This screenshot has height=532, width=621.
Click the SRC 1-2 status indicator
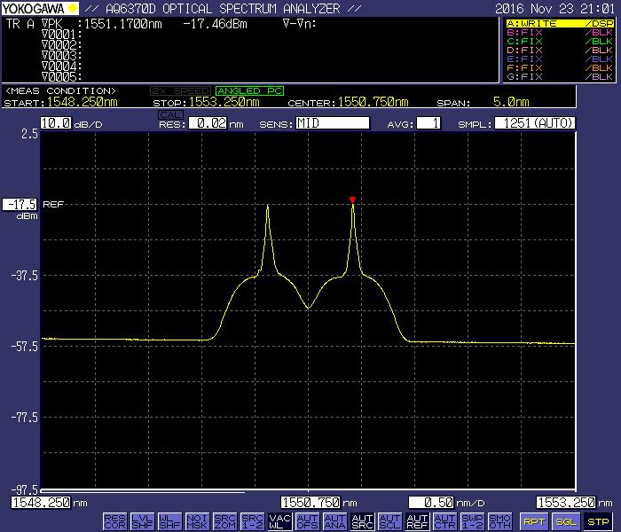point(252,521)
